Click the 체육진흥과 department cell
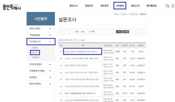This screenshot has width=175, height=102. click(141, 100)
